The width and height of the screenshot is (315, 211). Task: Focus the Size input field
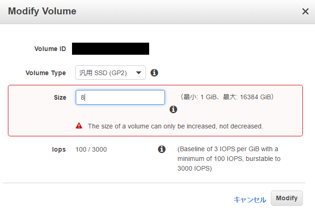(x=120, y=97)
